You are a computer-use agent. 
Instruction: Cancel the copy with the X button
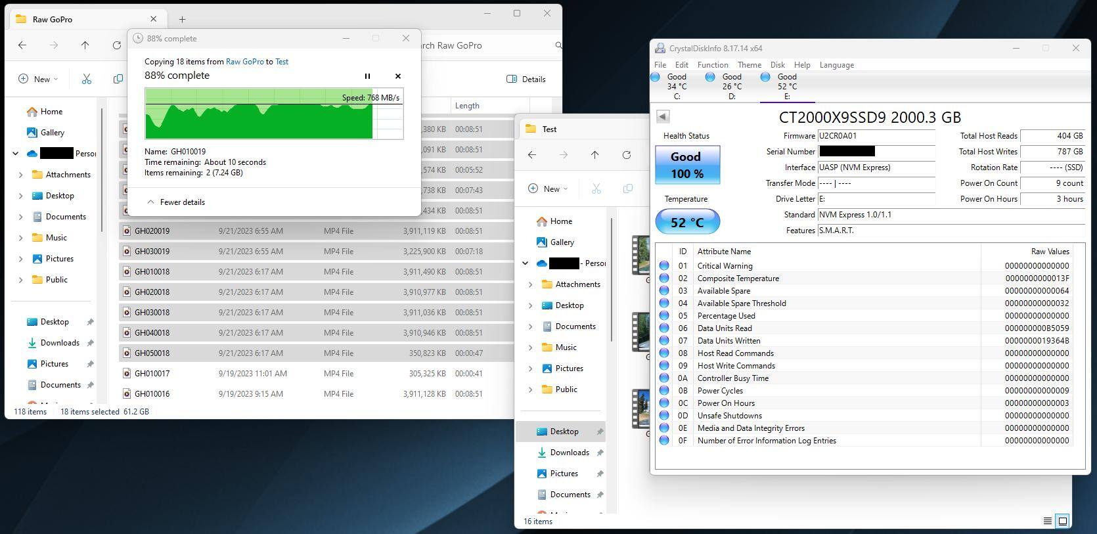[x=397, y=76]
